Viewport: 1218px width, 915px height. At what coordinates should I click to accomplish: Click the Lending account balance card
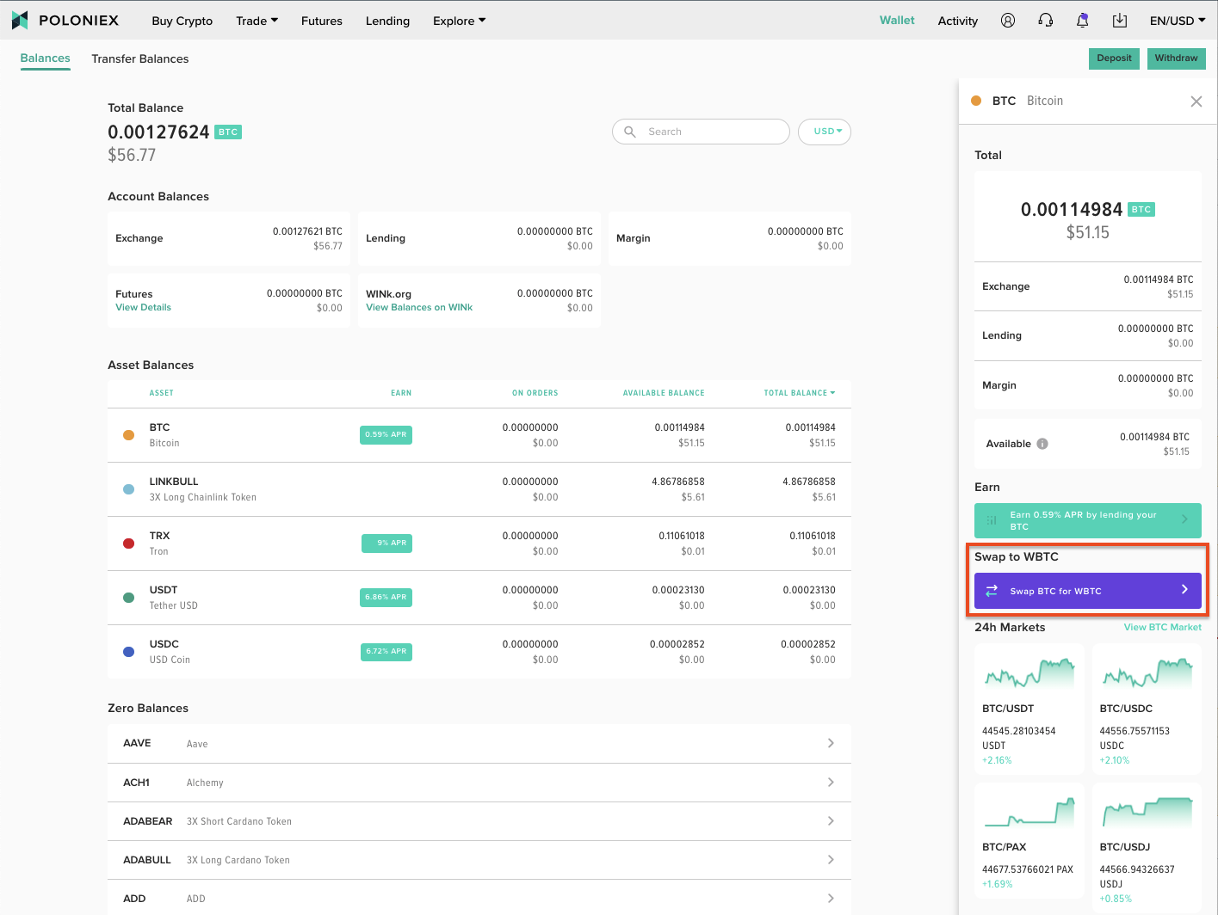(479, 238)
